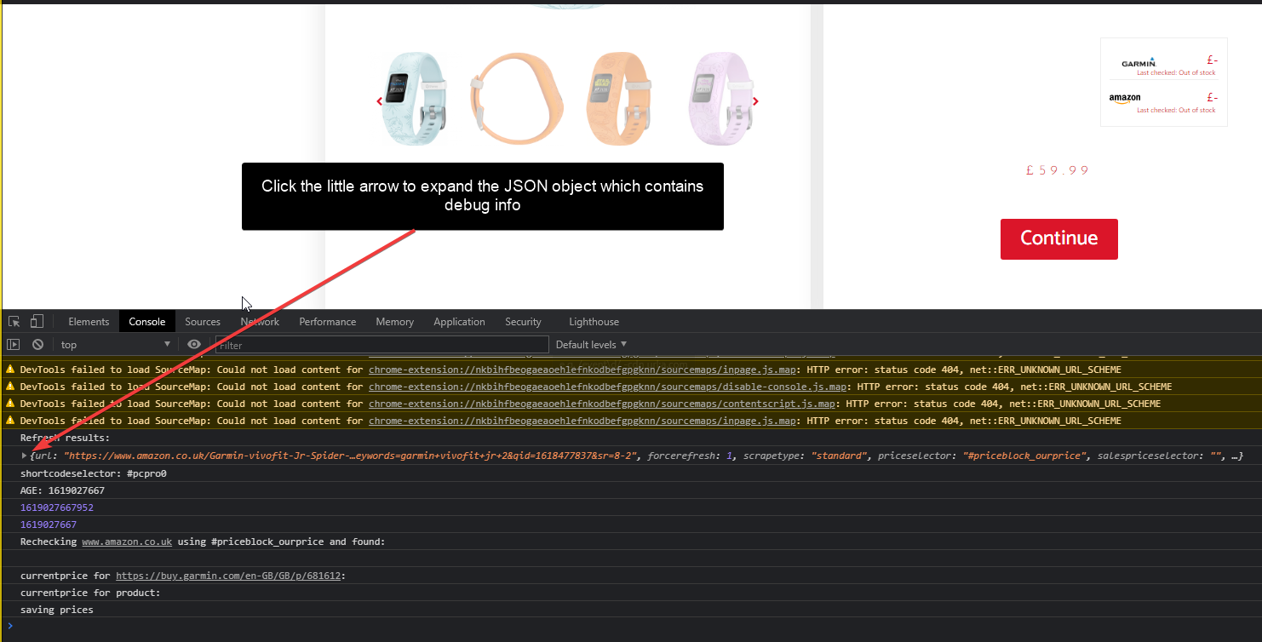The width and height of the screenshot is (1262, 642).
Task: Switch to the Security tab
Action: 523,322
